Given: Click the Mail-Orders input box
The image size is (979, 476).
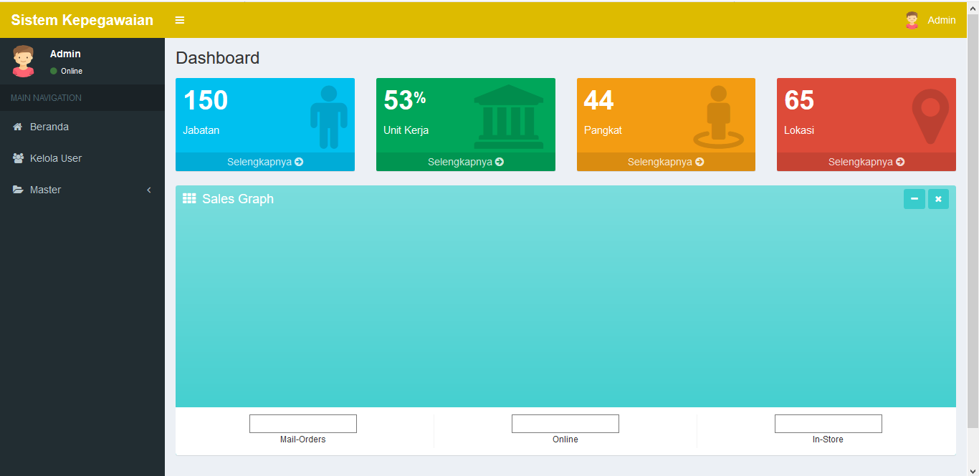Looking at the screenshot, I should tap(302, 424).
